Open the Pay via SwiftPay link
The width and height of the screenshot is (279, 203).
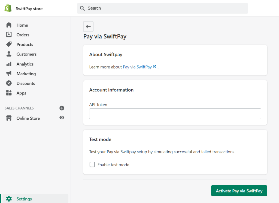point(137,67)
